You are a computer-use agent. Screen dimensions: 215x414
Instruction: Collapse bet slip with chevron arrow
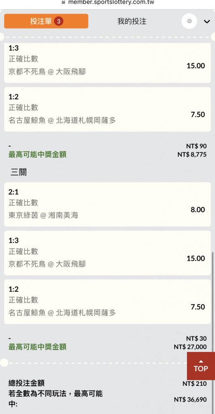click(207, 22)
